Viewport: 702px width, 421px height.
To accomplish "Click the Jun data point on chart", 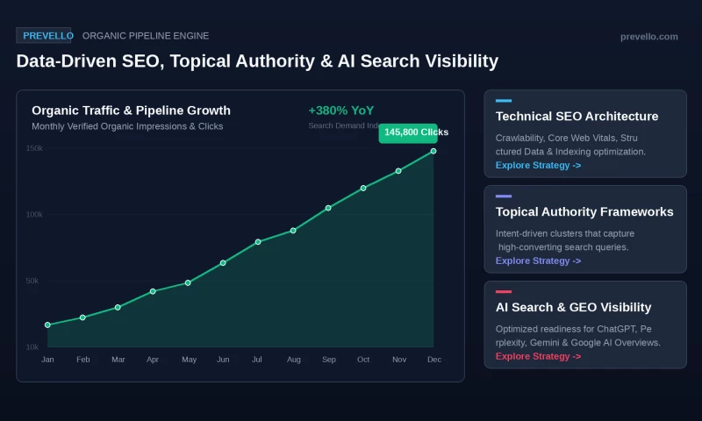I will (223, 263).
